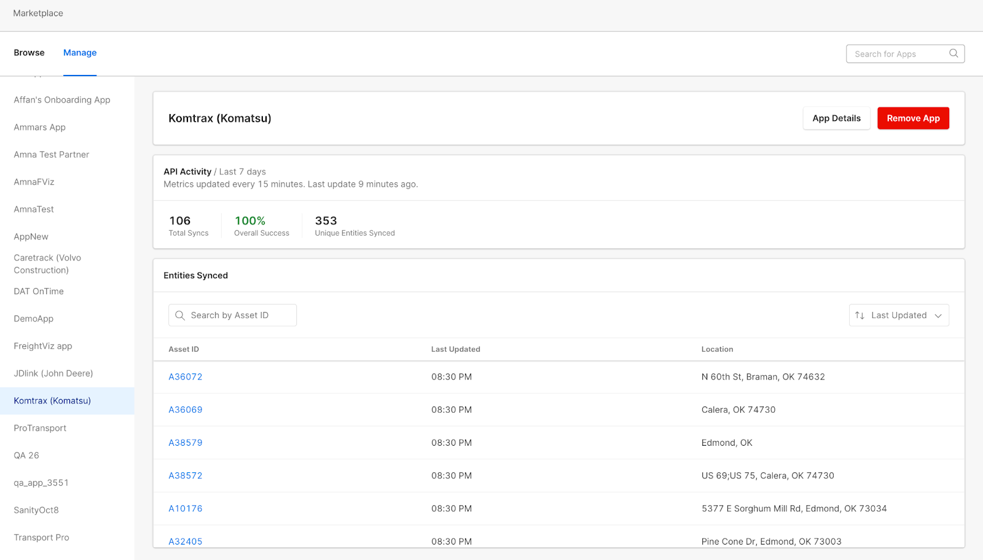This screenshot has width=983, height=560.
Task: Switch to the Manage tab
Action: click(x=80, y=53)
